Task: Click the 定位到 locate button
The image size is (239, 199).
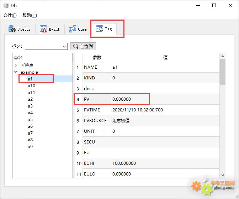Action: [x=83, y=46]
